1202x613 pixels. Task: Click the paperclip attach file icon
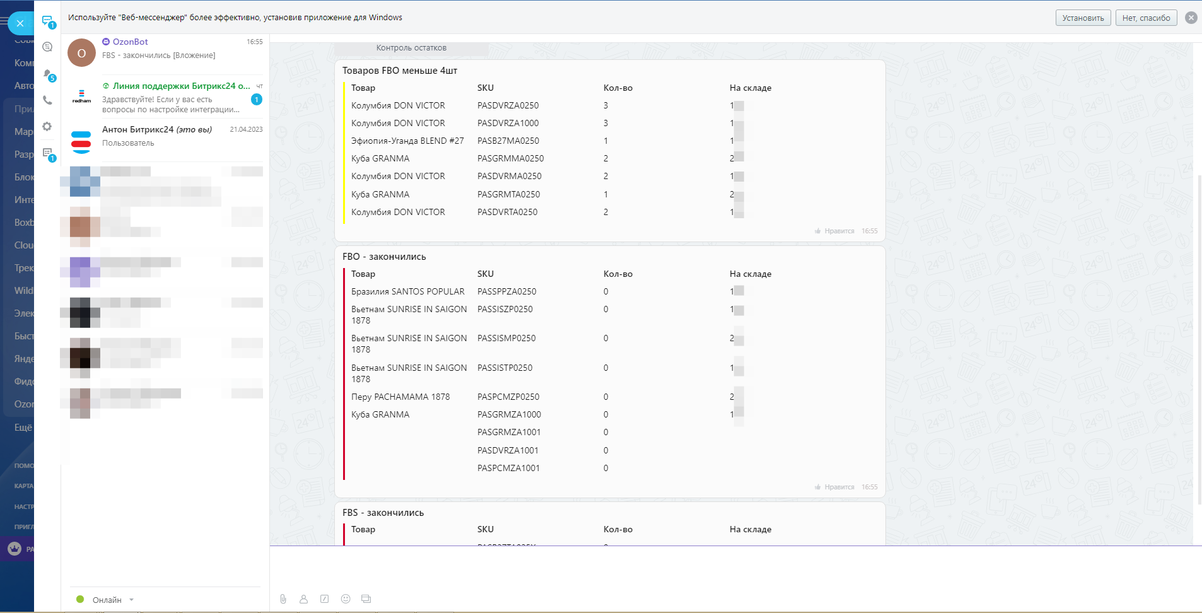pyautogui.click(x=283, y=598)
